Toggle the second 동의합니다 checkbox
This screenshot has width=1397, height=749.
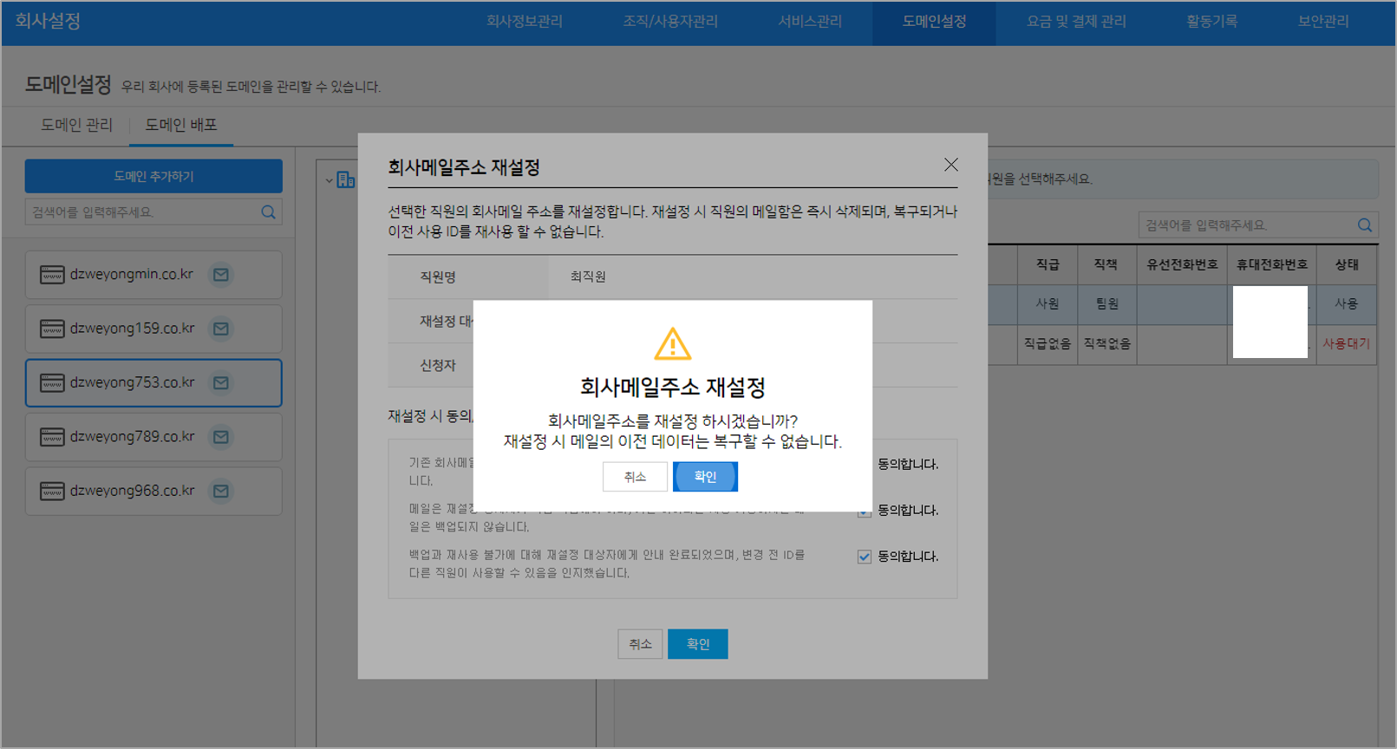click(864, 512)
